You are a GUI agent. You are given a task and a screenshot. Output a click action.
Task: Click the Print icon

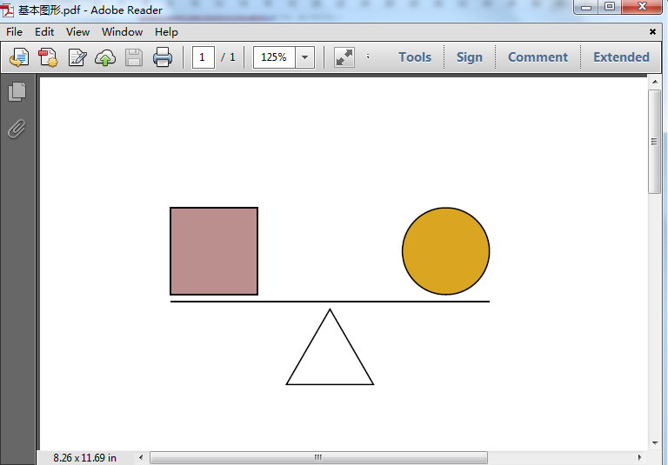(163, 57)
